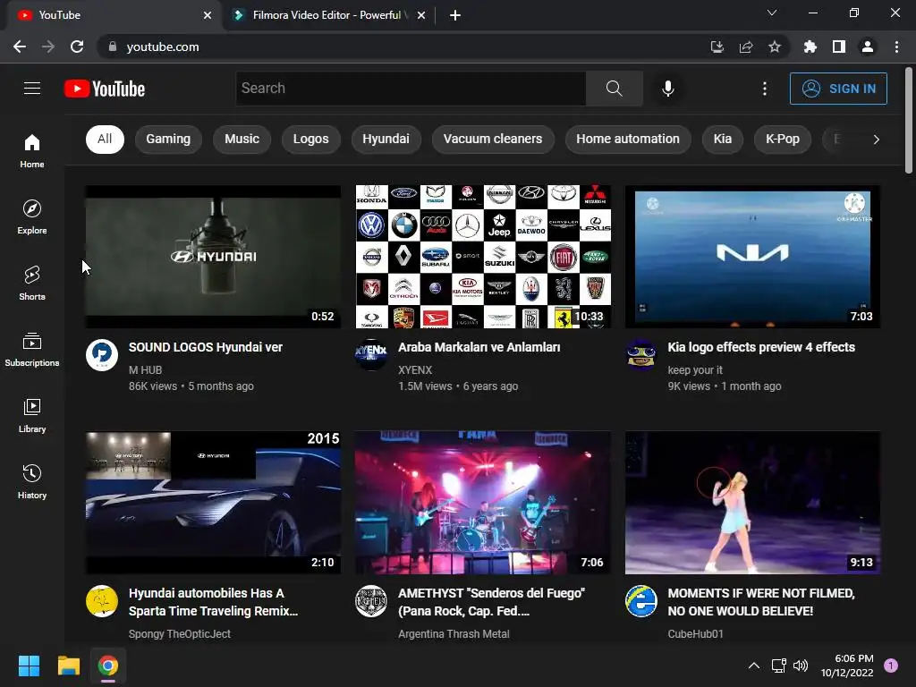Show hidden system tray icons
Viewport: 916px width, 687px height.
(754, 666)
